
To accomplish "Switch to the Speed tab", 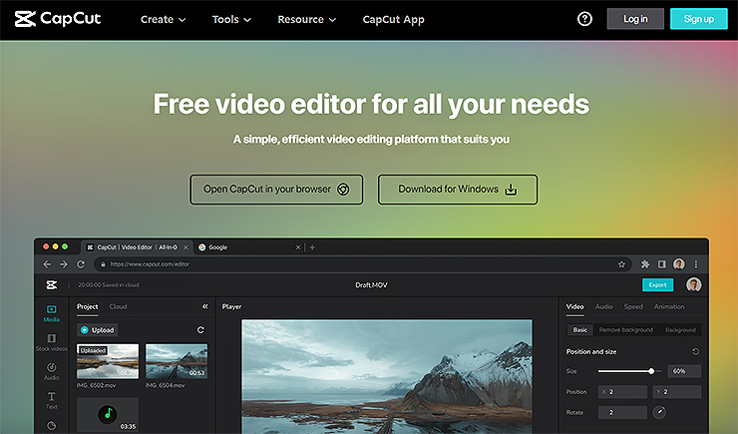I will [633, 306].
